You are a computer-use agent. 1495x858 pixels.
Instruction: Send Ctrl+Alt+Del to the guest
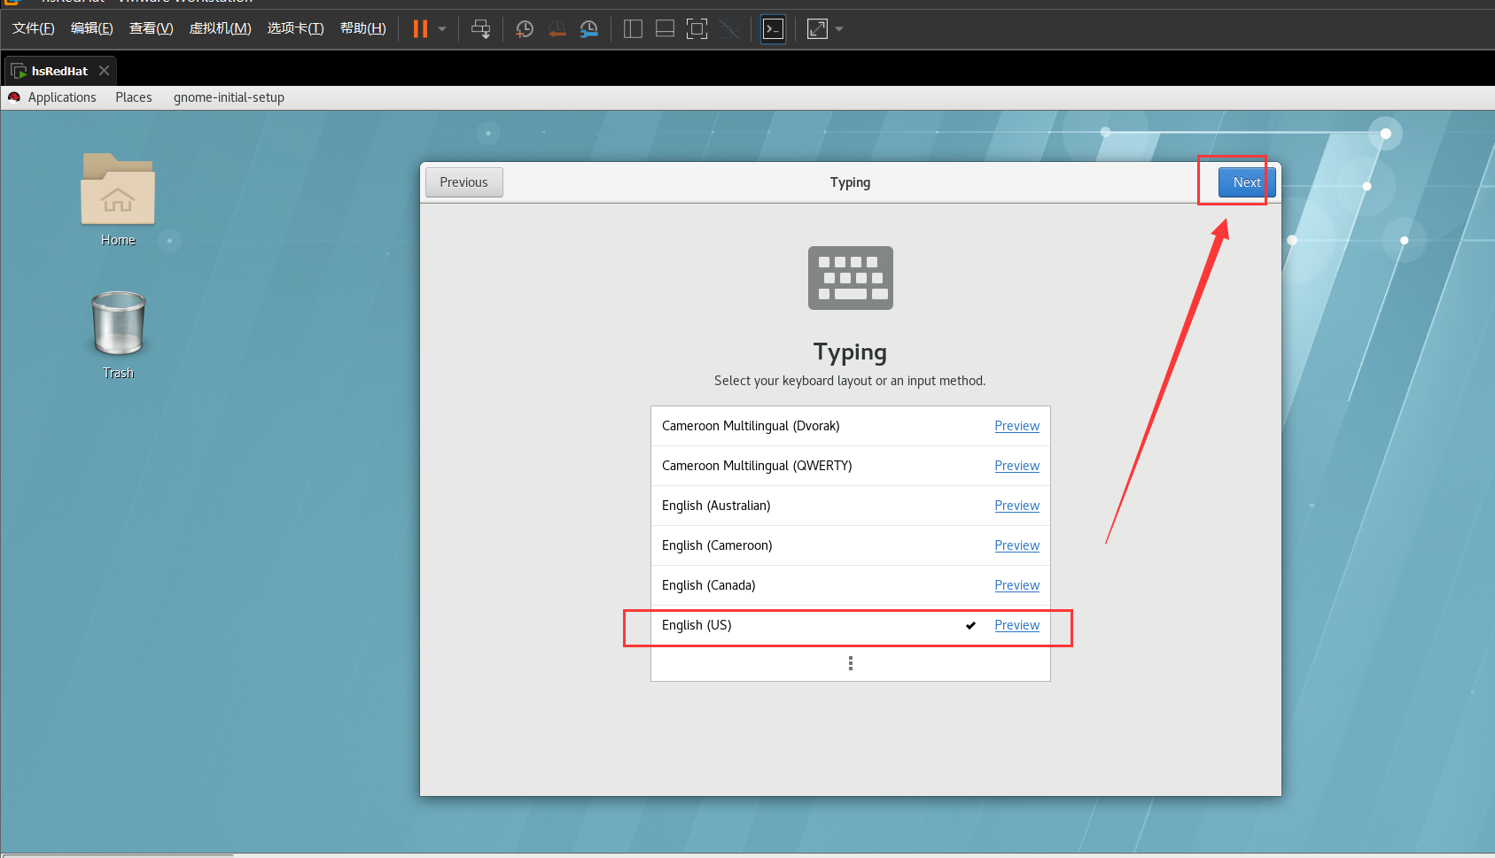(481, 28)
